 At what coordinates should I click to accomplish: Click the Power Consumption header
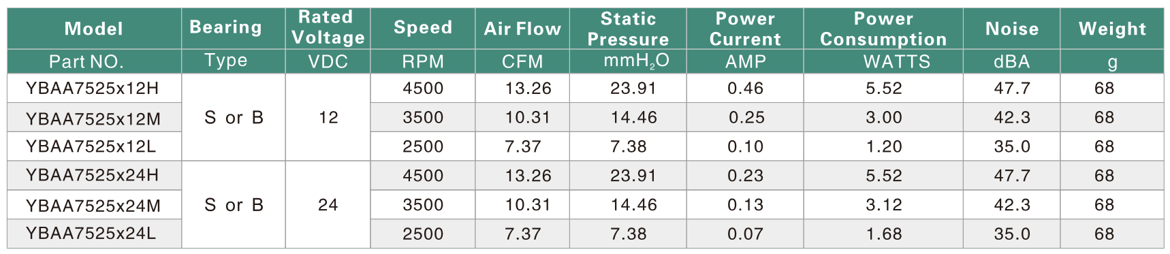884,29
